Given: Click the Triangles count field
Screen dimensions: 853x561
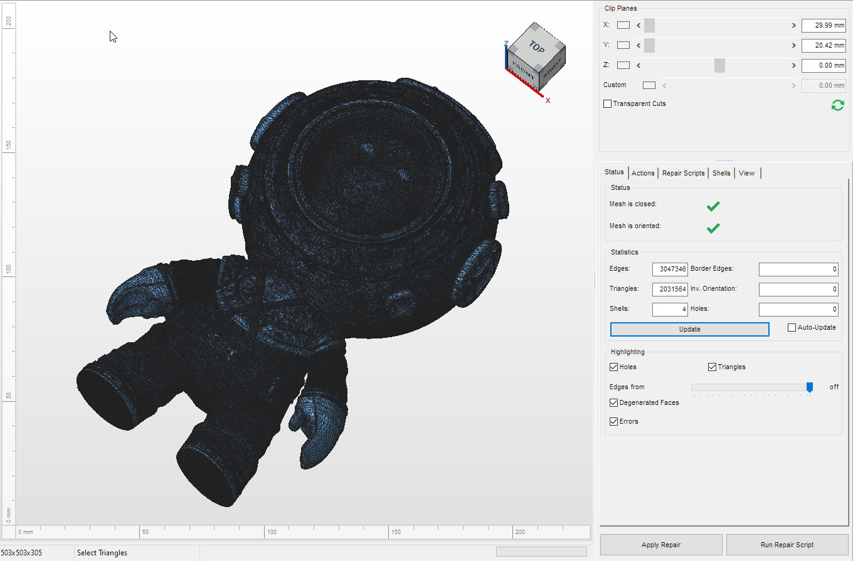Looking at the screenshot, I should 670,290.
